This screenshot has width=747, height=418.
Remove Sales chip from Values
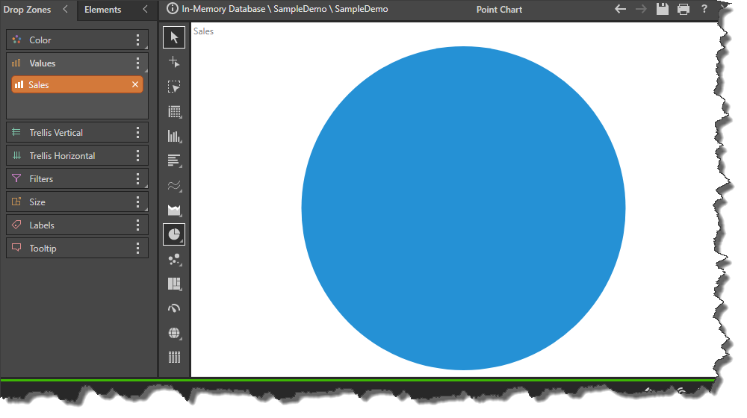(135, 85)
